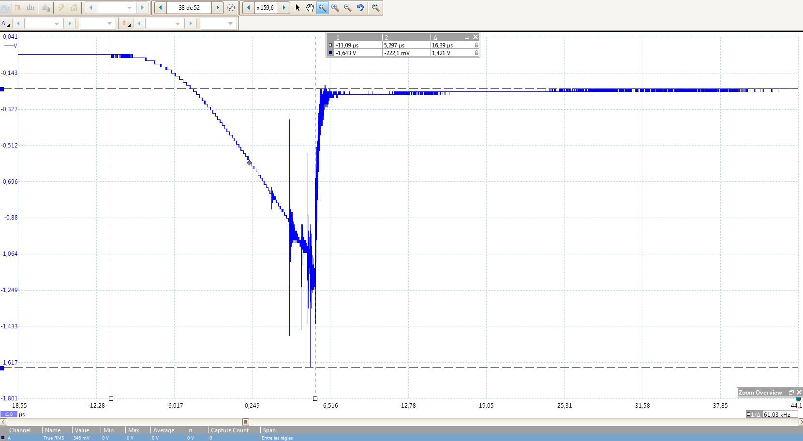Click the zoom out magnifier icon
Viewport: 803px width, 441px height.
347,8
